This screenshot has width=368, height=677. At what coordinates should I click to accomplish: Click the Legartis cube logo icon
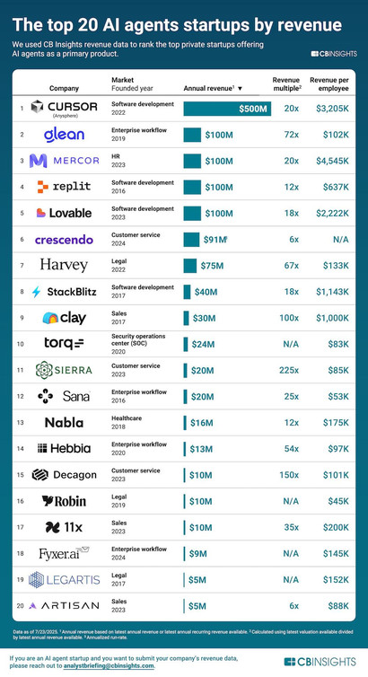36,579
